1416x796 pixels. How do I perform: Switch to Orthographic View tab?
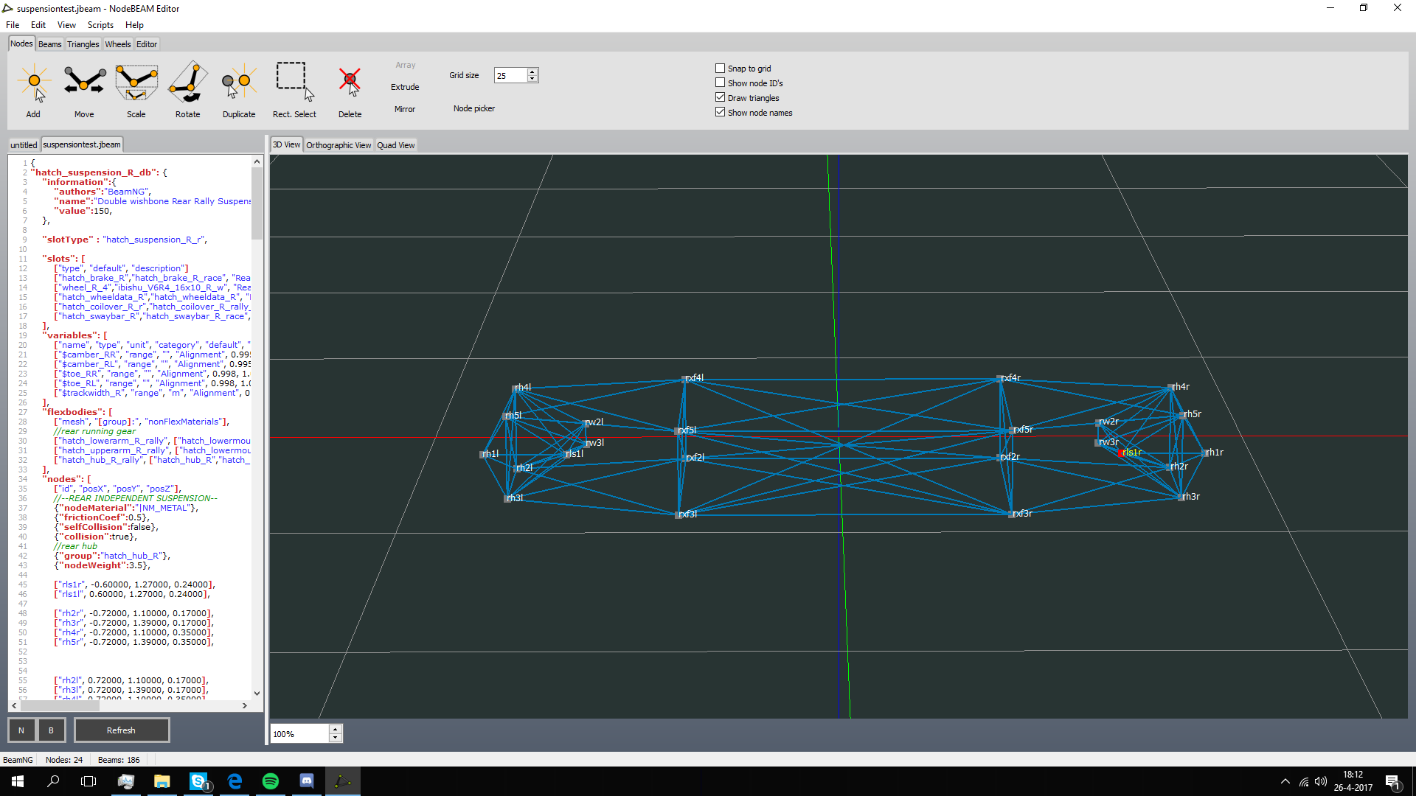(x=339, y=145)
